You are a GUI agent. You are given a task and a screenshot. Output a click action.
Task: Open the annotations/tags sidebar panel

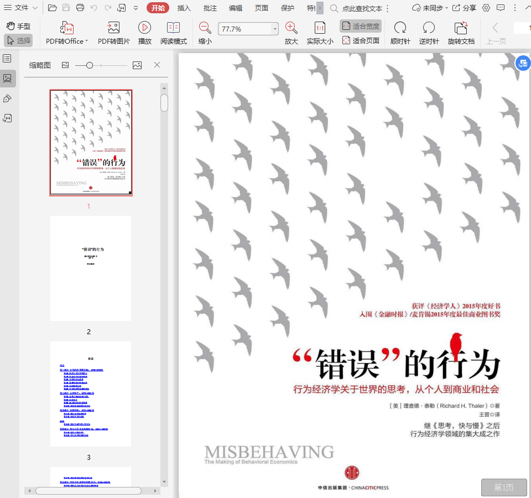click(x=7, y=98)
